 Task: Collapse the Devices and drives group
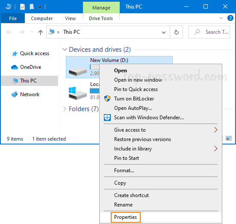pos(65,50)
